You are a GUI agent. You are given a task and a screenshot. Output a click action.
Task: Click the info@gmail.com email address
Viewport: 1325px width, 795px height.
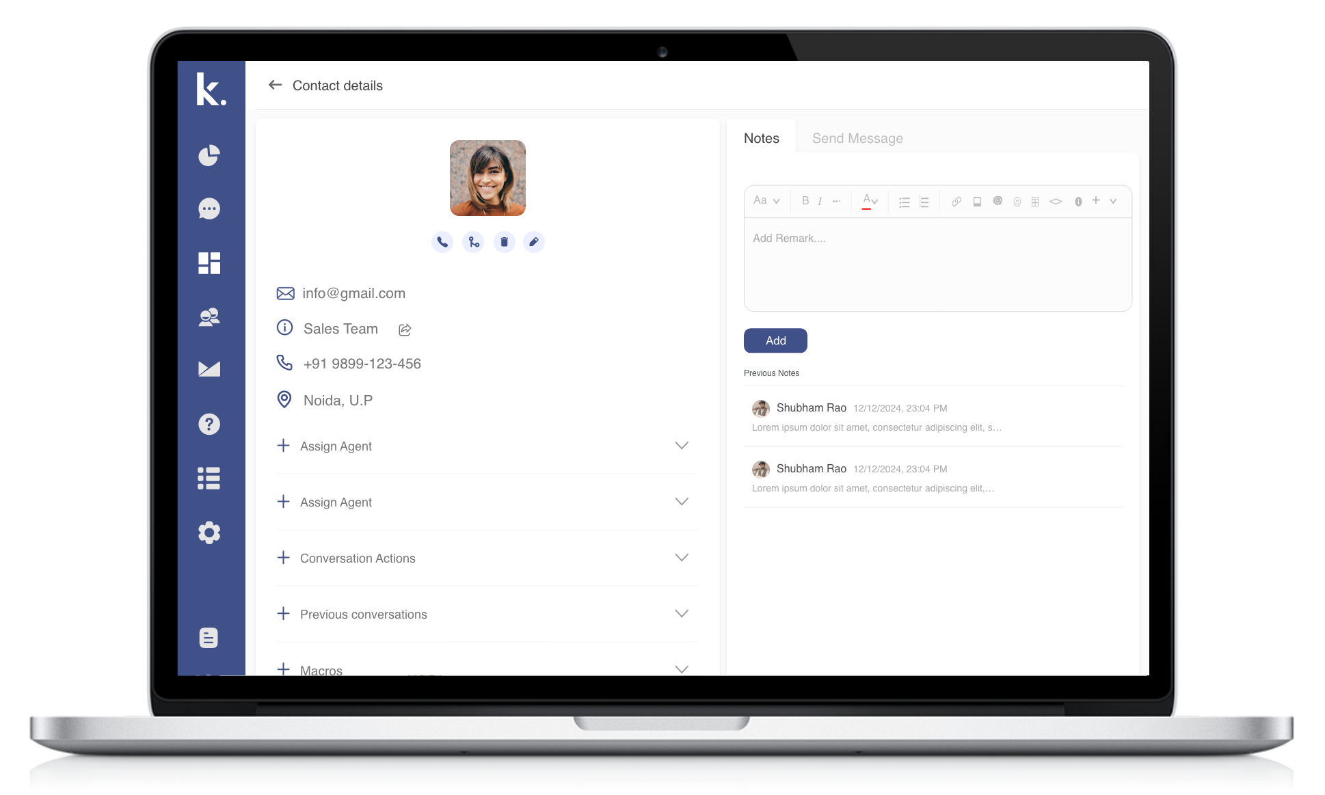point(353,293)
